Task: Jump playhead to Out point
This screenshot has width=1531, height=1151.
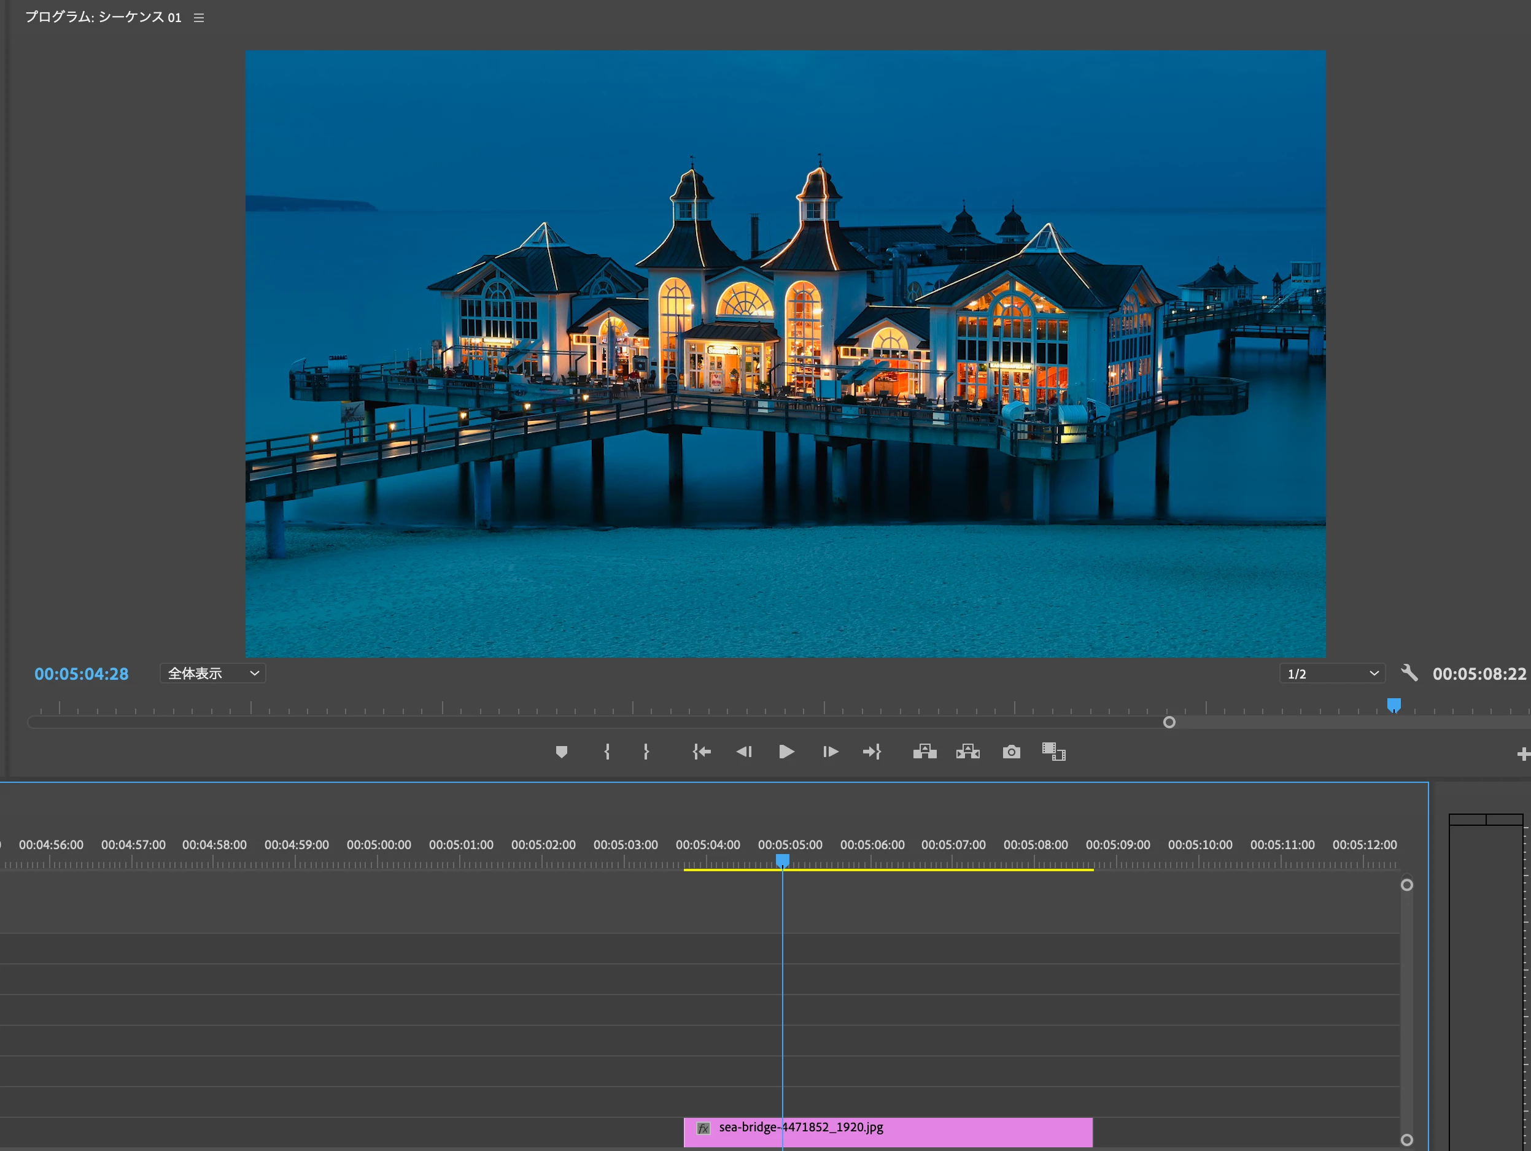Action: [872, 752]
